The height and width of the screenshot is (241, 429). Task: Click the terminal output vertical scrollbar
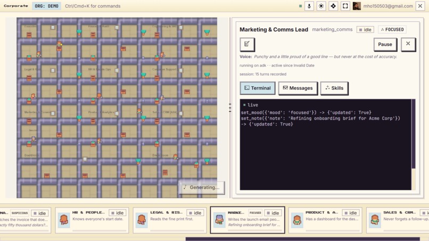coord(414,134)
